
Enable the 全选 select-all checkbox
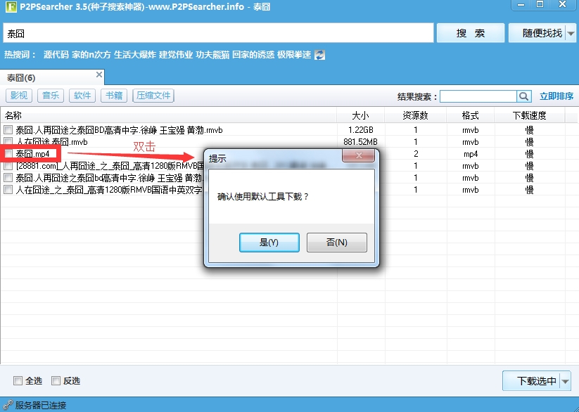click(18, 380)
